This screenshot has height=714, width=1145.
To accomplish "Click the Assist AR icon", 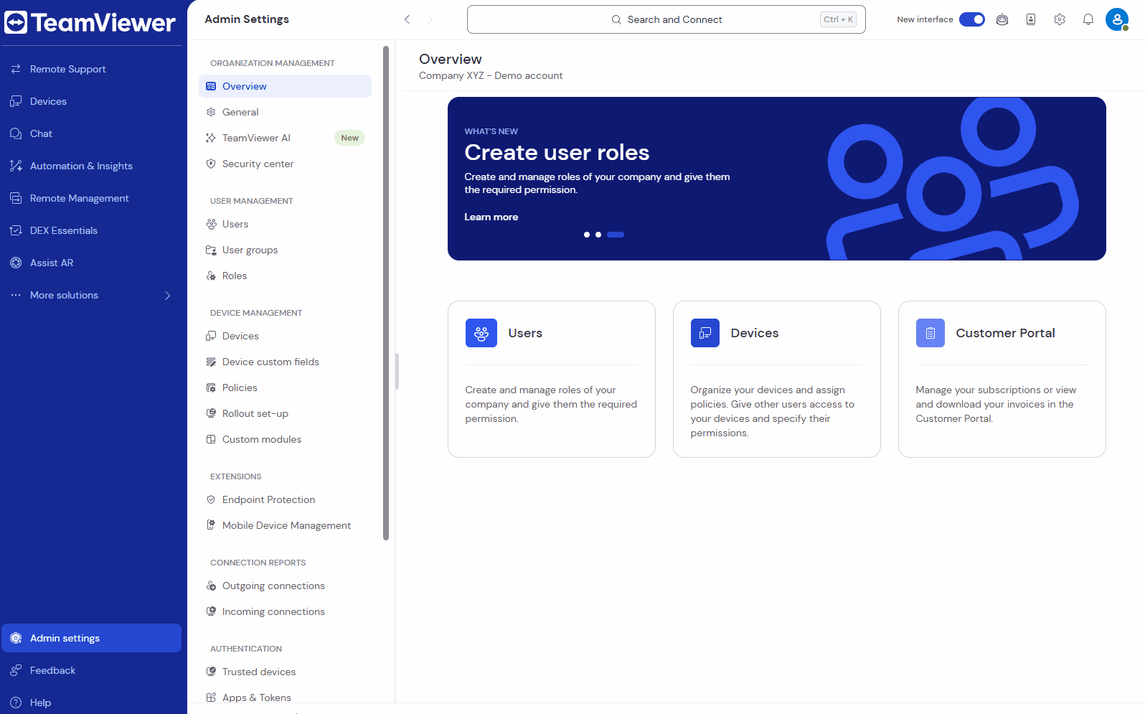I will tap(16, 263).
